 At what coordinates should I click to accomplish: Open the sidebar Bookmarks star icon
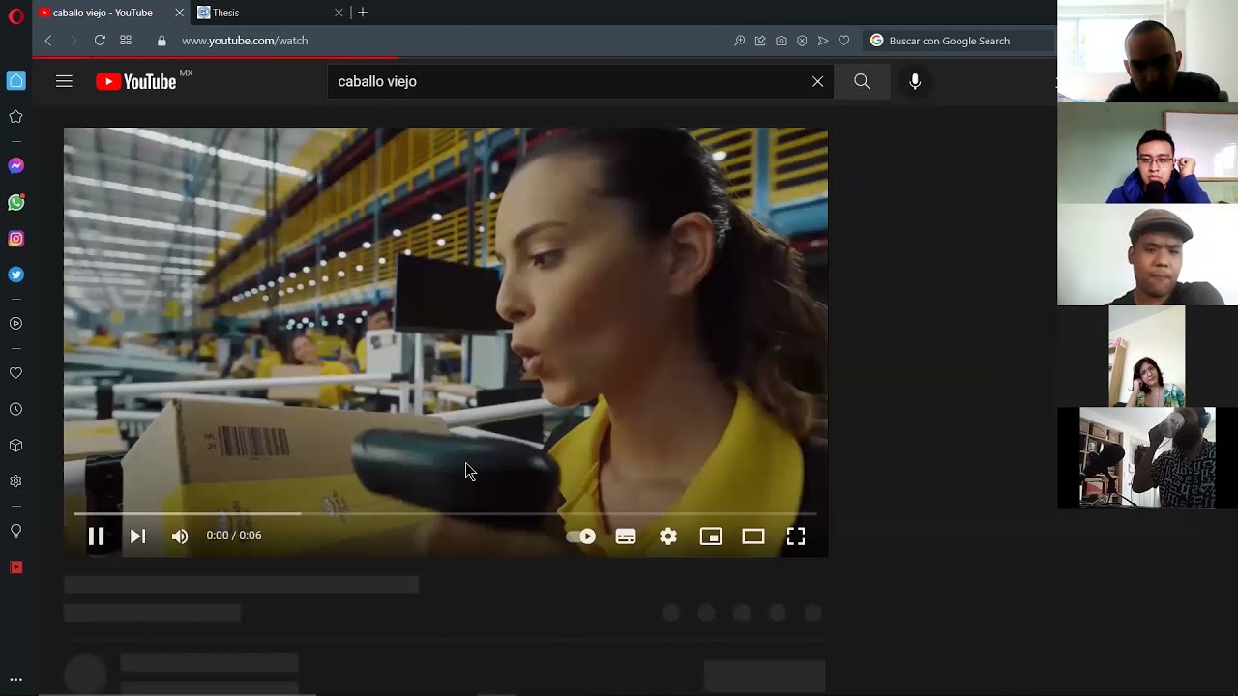15,117
